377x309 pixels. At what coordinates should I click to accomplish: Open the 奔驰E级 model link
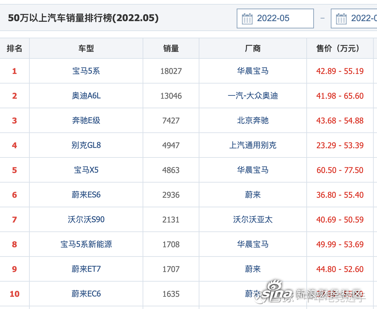[x=86, y=120]
